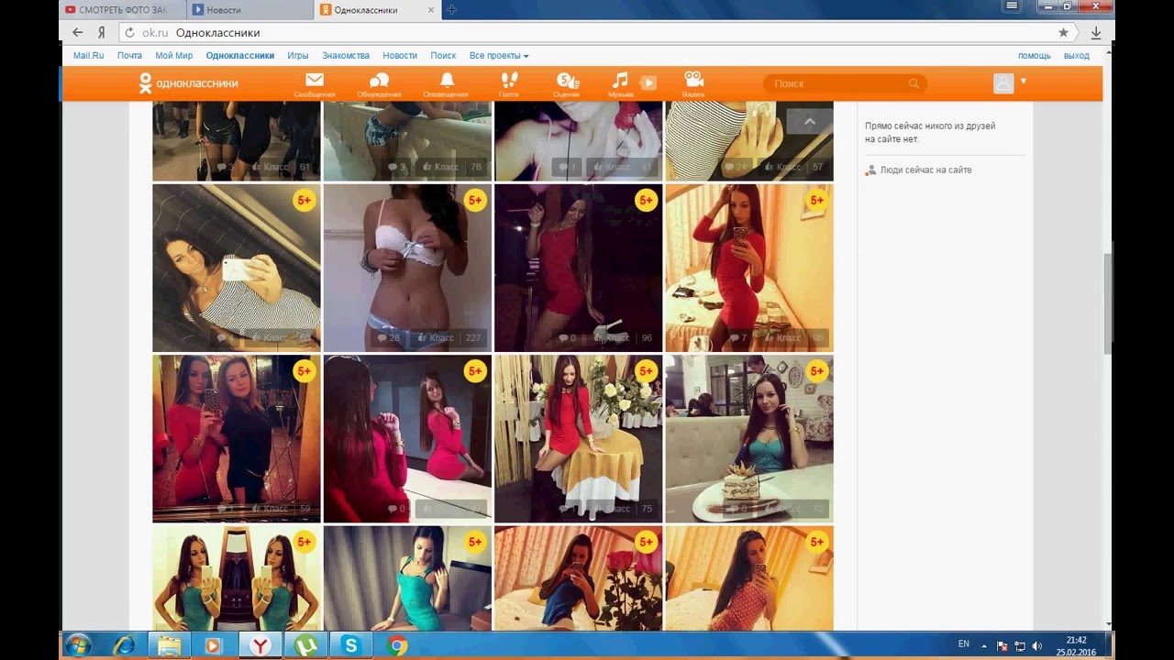Click Люди сейчас на сайте link

[925, 170]
